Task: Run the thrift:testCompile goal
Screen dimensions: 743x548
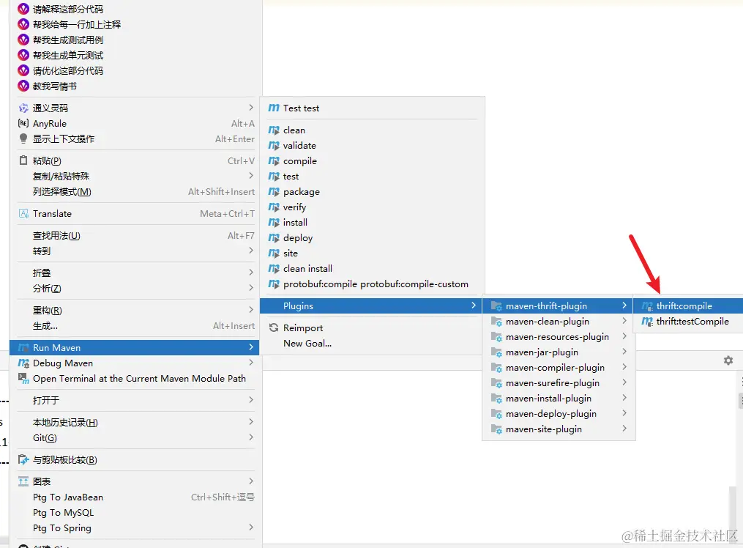Action: click(688, 322)
